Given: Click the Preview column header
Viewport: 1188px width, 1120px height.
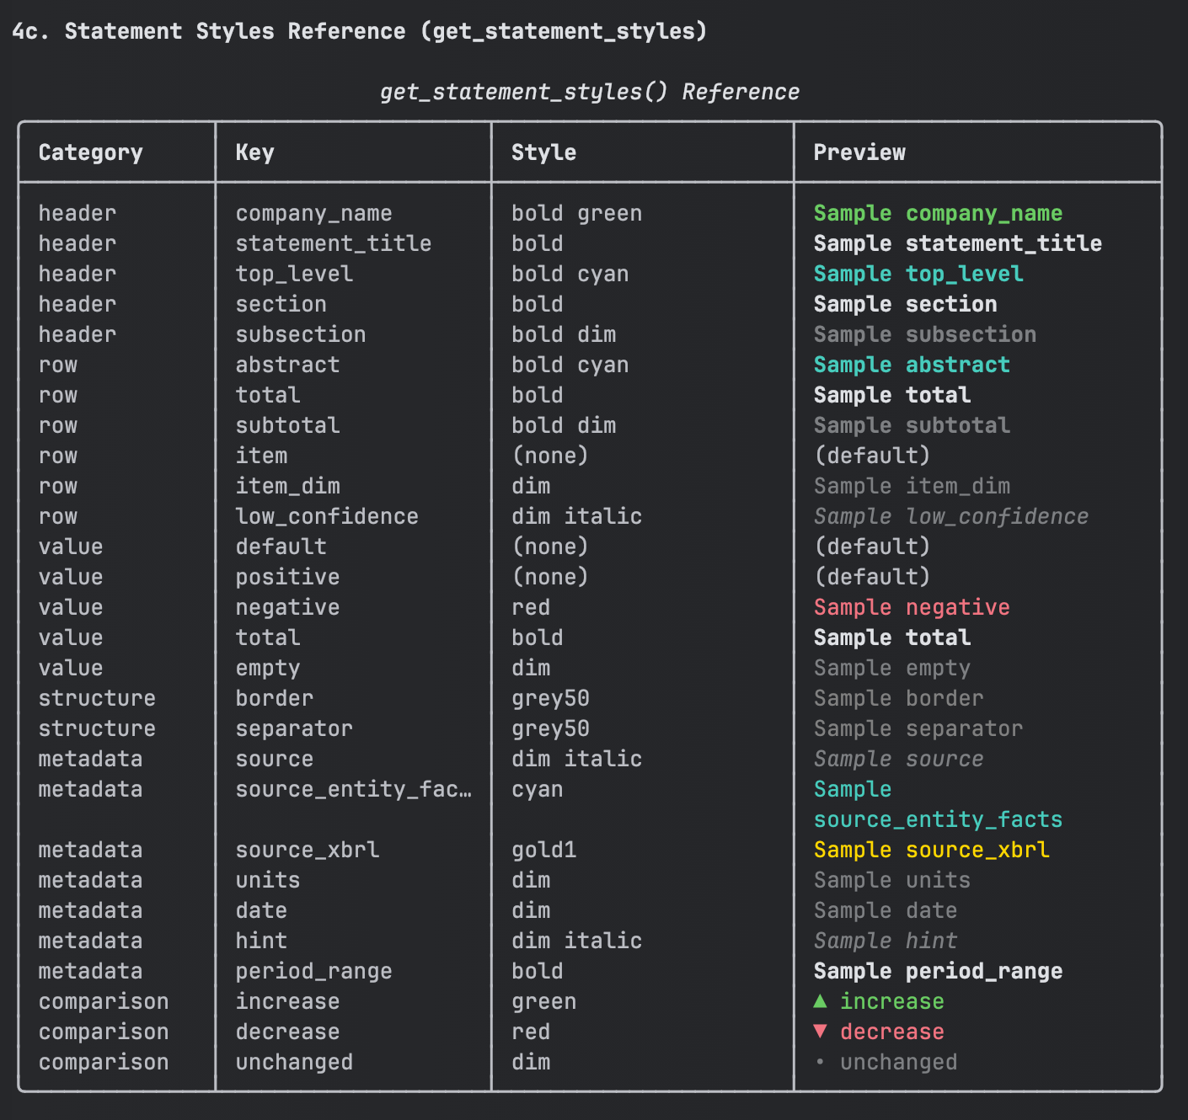Looking at the screenshot, I should pos(859,152).
